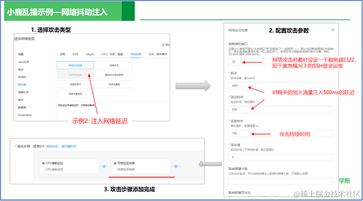Select 消息队列 in the category list
This screenshot has height=201, width=363.
coord(23,92)
